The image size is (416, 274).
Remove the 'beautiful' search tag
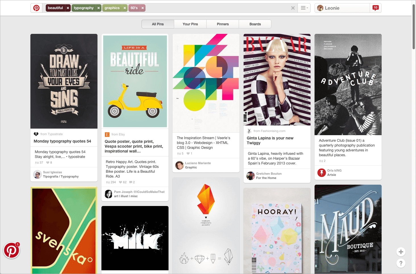click(67, 8)
